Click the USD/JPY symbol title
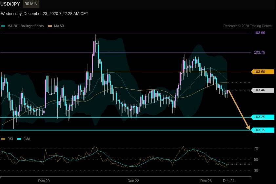 [10, 4]
